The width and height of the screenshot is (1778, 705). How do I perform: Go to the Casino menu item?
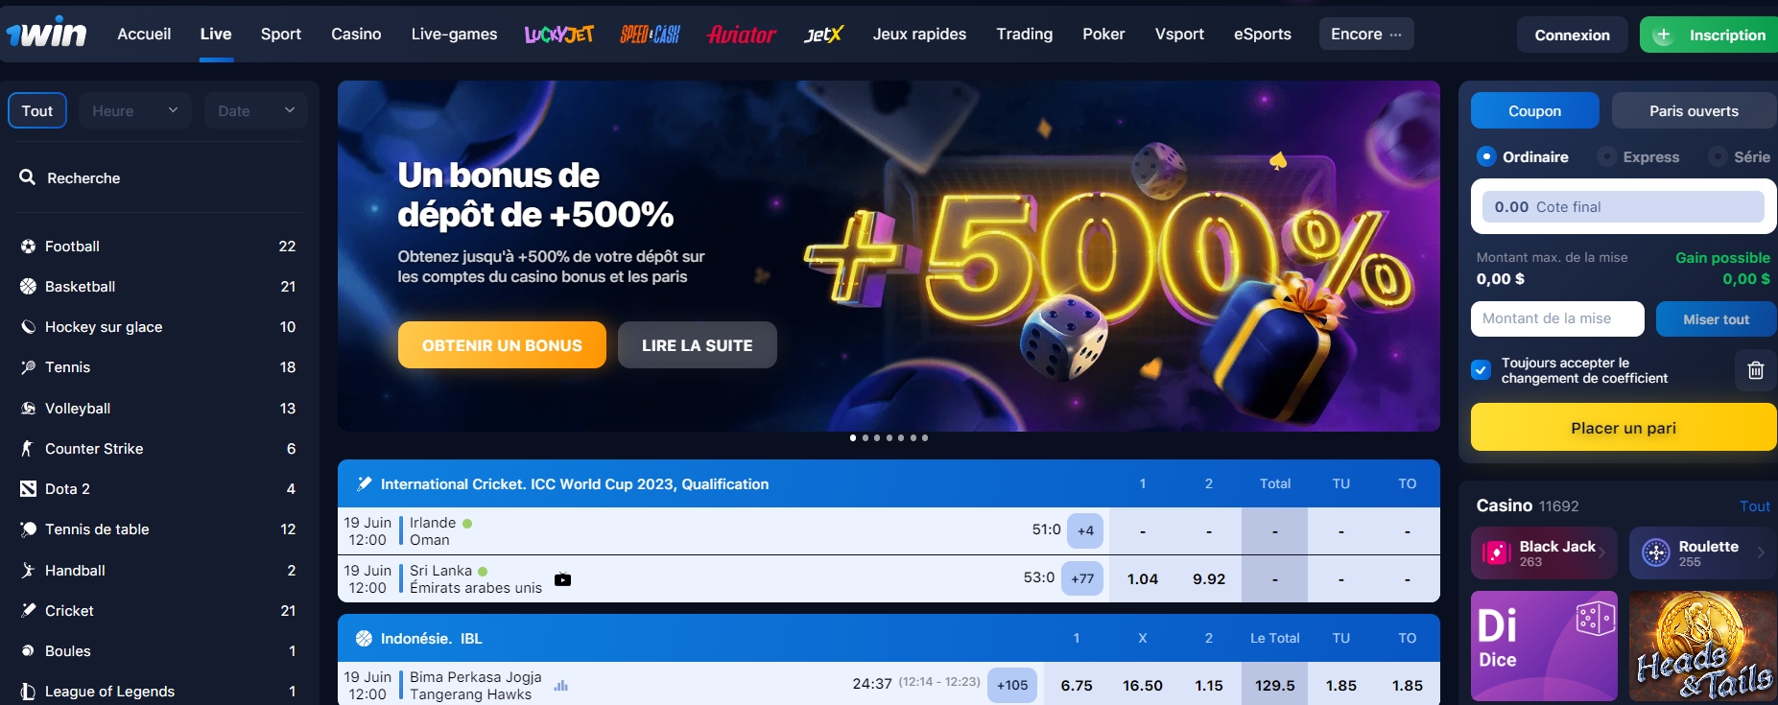click(x=356, y=34)
